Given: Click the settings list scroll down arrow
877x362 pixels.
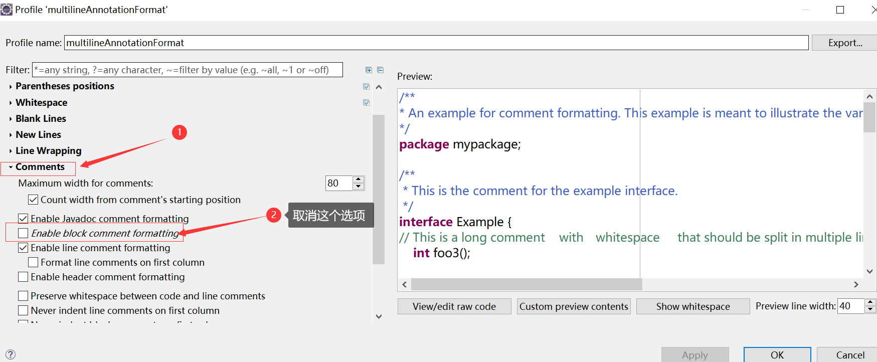Looking at the screenshot, I should (379, 316).
